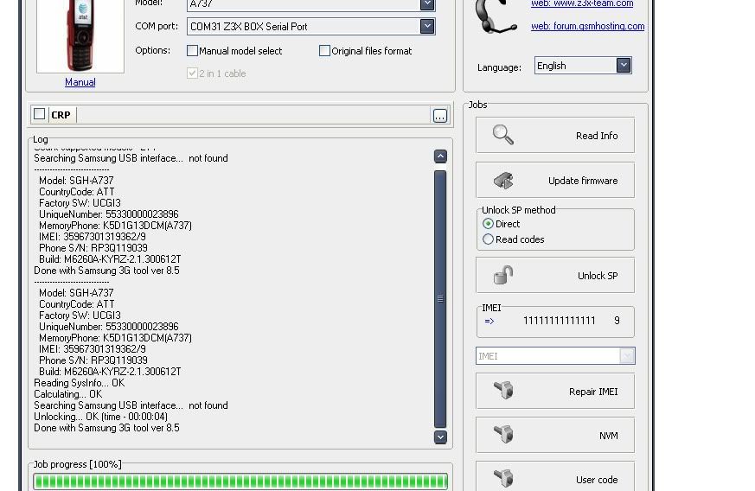Click the padlock icon on Unlock SP
The width and height of the screenshot is (755, 491).
[x=503, y=276]
